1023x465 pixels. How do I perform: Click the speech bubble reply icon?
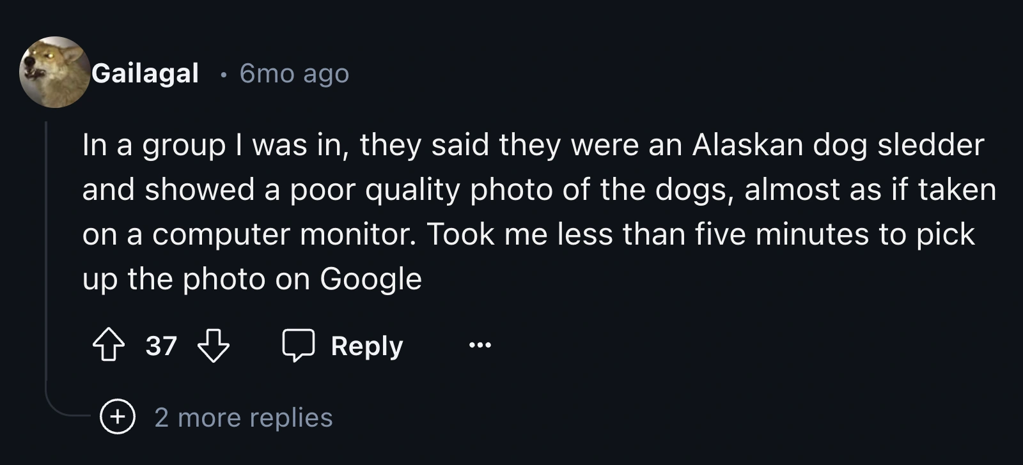[299, 346]
